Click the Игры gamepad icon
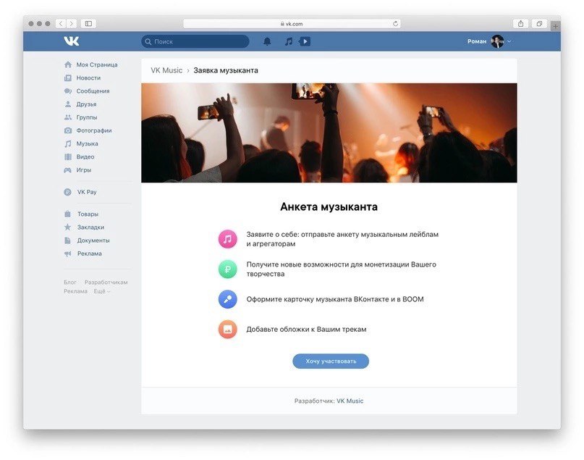The height and width of the screenshot is (460, 584). click(68, 170)
